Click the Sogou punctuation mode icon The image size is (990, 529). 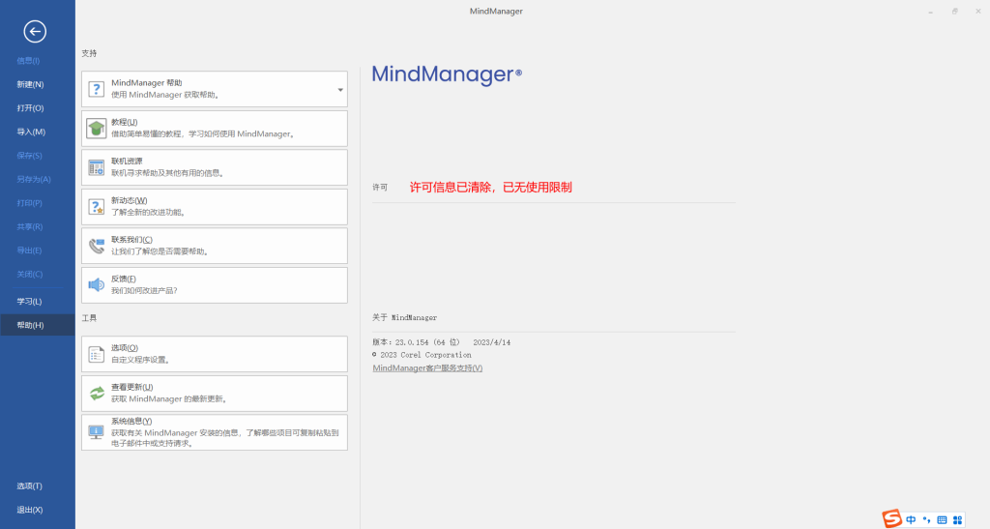tap(926, 520)
